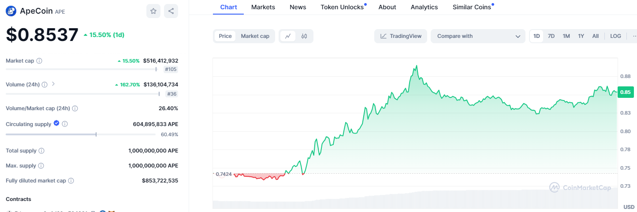Open the Markets tab
The width and height of the screenshot is (637, 212).
coord(263,7)
